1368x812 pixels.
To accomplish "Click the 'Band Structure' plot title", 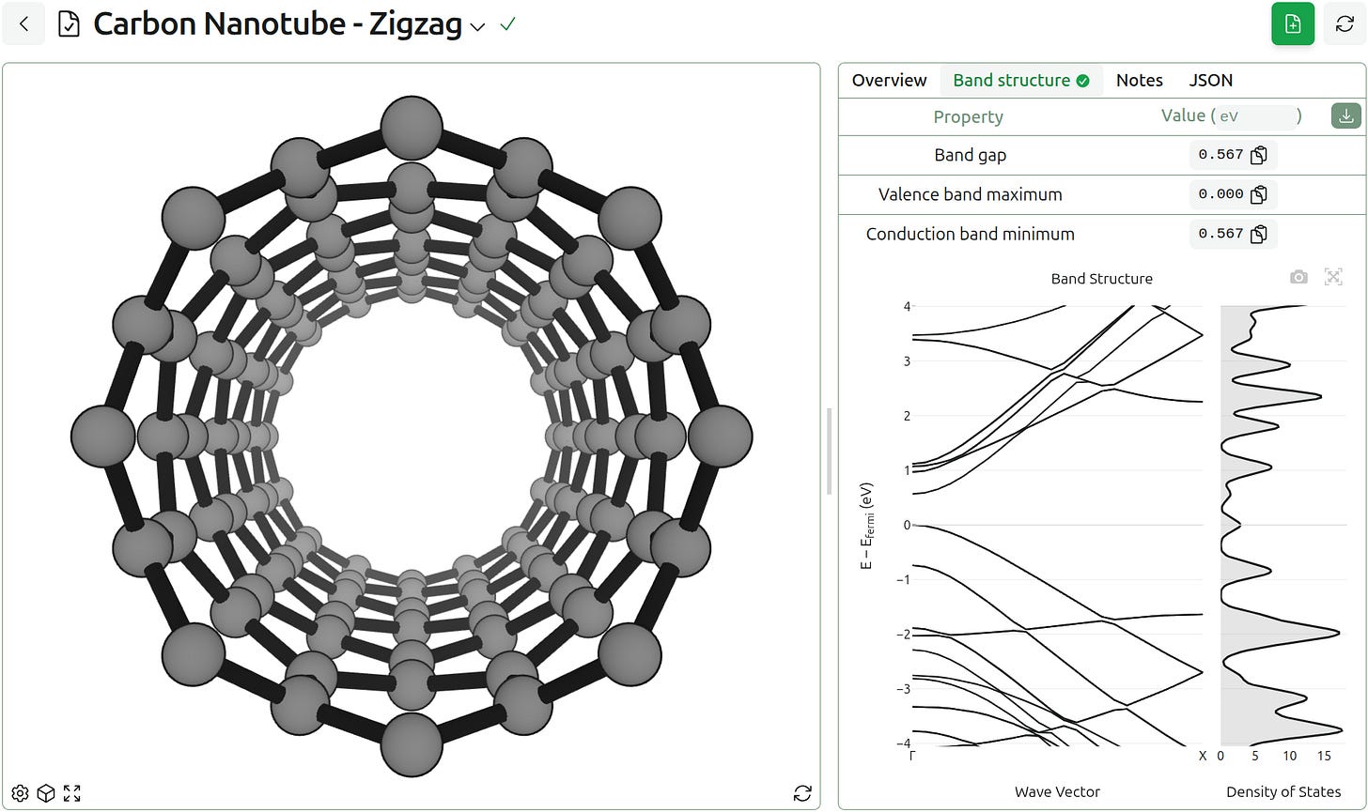I will pyautogui.click(x=1101, y=279).
